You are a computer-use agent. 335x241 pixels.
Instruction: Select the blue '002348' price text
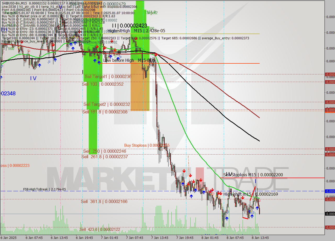8,93
